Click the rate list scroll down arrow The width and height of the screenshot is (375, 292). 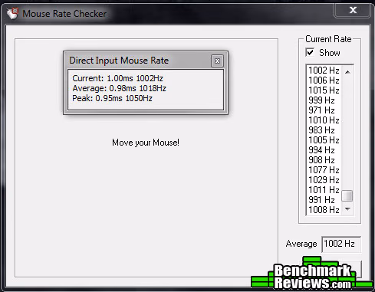(x=347, y=209)
